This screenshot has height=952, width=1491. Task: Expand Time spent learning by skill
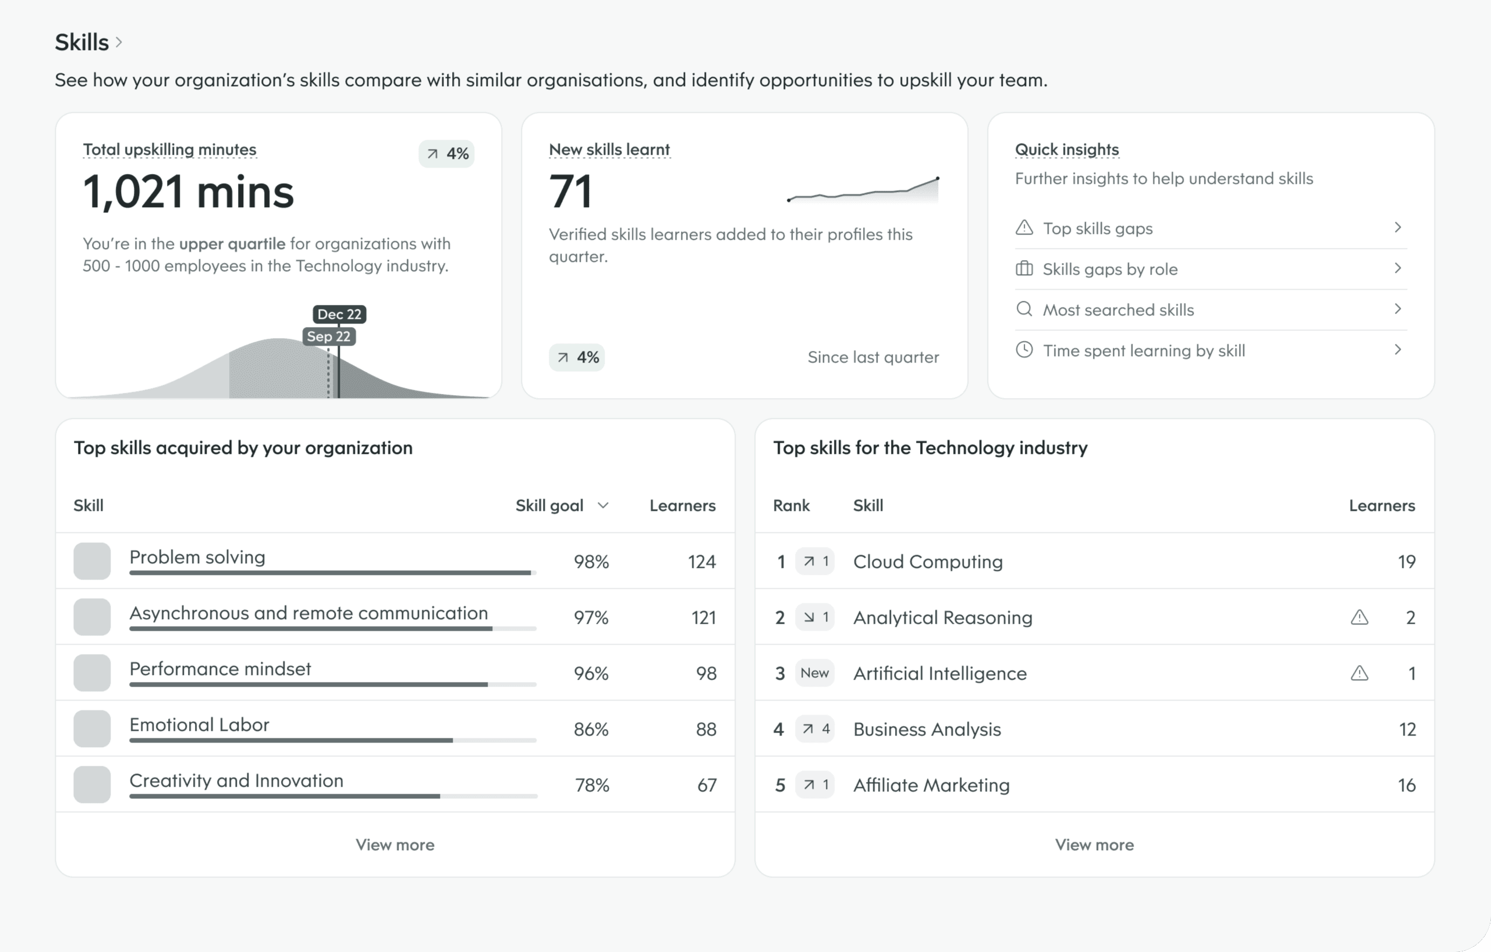click(1398, 350)
